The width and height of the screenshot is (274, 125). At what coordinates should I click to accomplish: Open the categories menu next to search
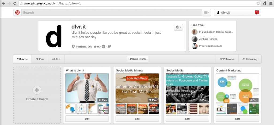coord(206,12)
